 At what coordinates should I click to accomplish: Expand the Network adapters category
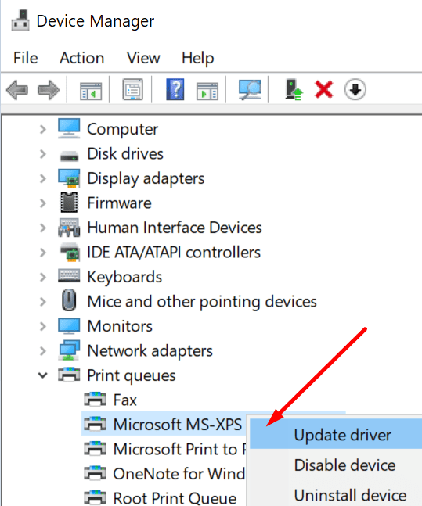click(x=42, y=351)
